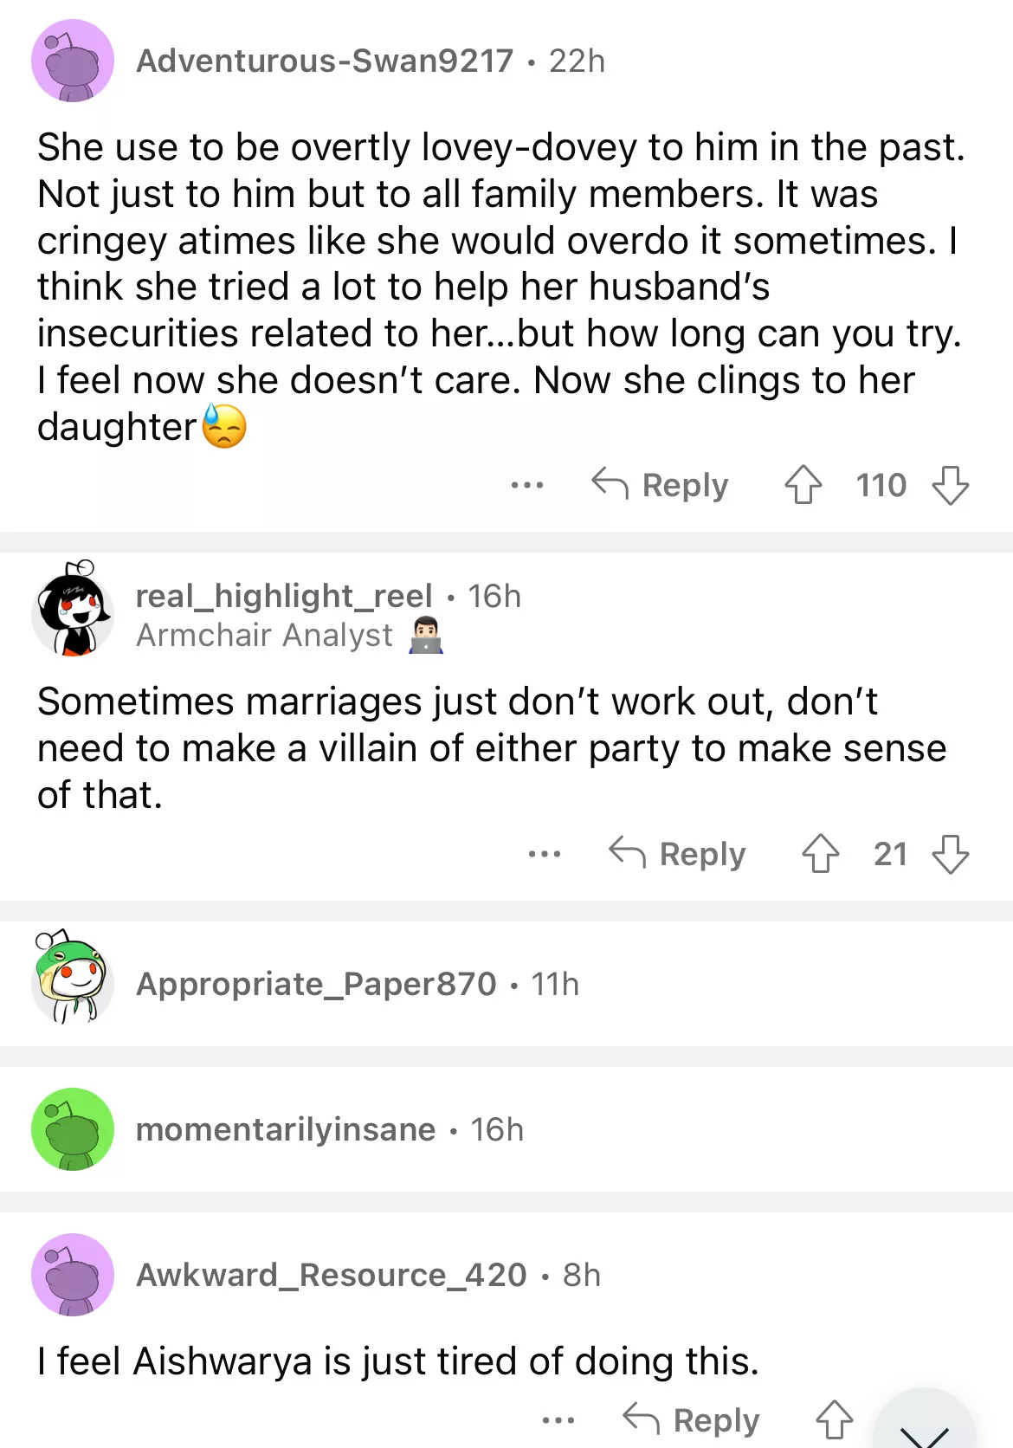Reply to Awkward_Resource_420's comment

click(692, 1420)
